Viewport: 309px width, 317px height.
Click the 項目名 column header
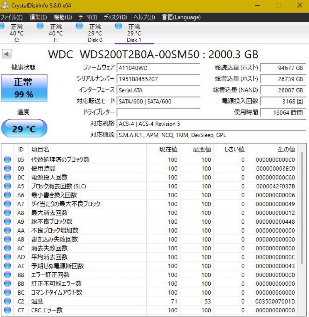tap(87, 150)
